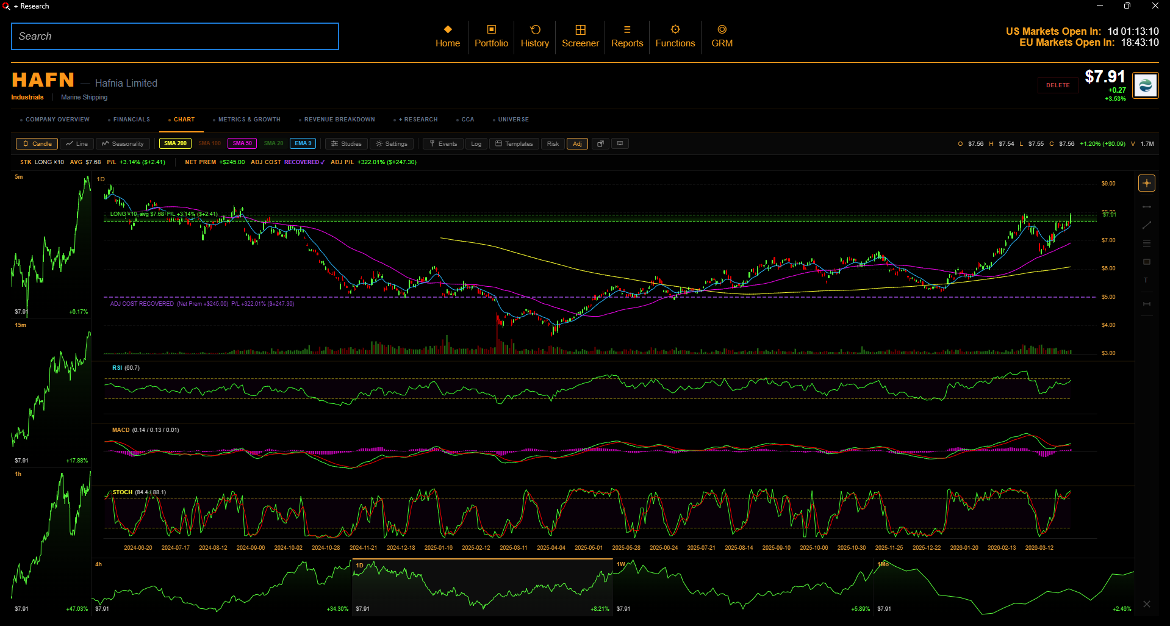The height and width of the screenshot is (626, 1170).
Task: Toggle the SMA 200 overlay
Action: (x=175, y=143)
